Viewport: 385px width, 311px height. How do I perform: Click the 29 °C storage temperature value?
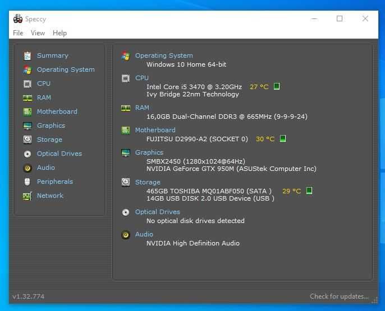291,191
